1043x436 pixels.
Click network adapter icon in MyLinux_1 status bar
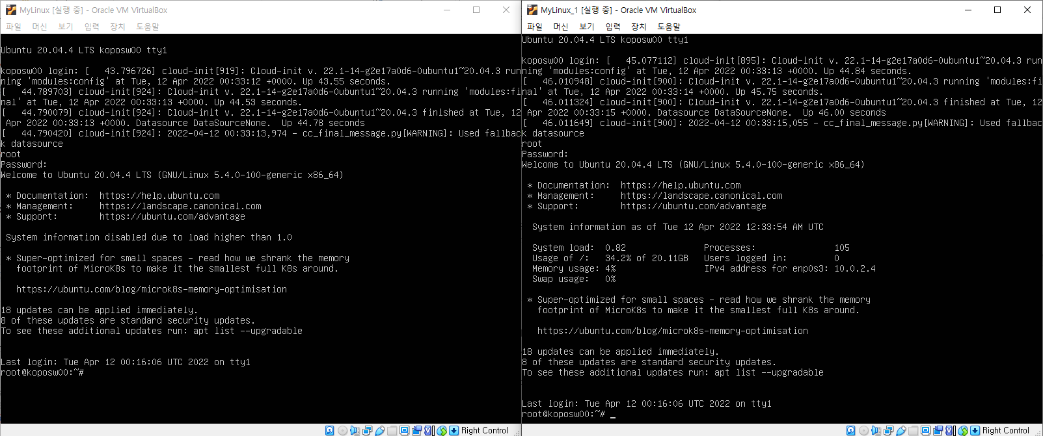tap(889, 430)
